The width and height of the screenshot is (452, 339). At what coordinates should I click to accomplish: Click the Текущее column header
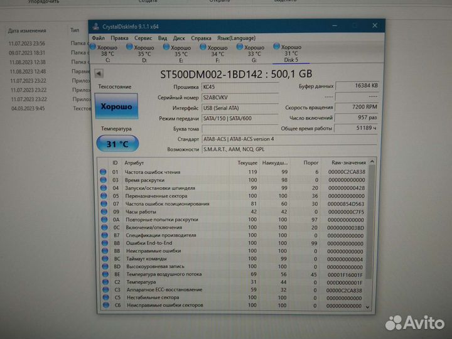(x=247, y=163)
